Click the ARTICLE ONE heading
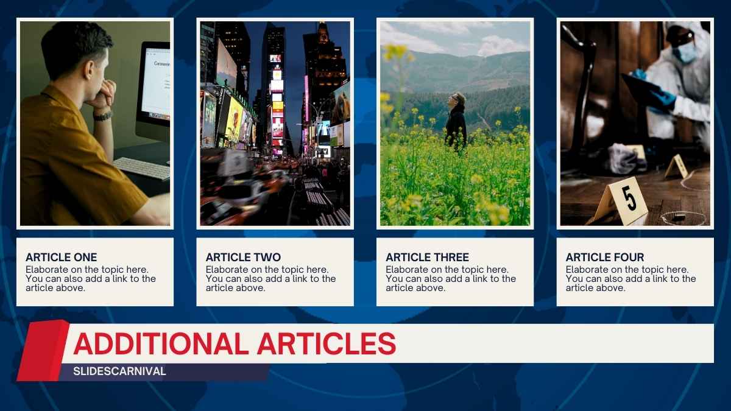The height and width of the screenshot is (411, 731). point(61,258)
